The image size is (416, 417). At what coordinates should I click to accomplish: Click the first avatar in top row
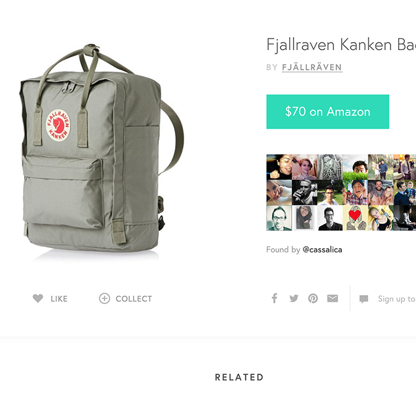(279, 167)
